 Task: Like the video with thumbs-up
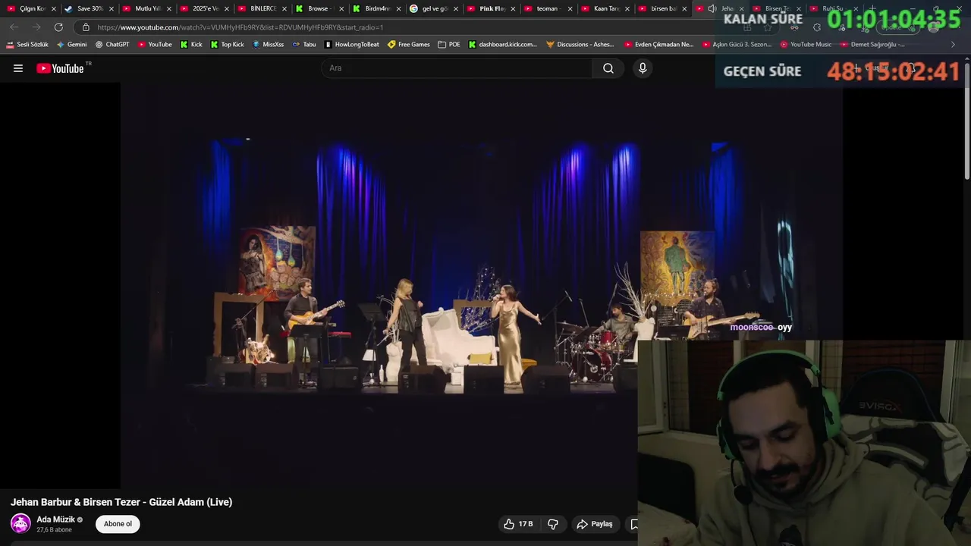[x=519, y=524]
